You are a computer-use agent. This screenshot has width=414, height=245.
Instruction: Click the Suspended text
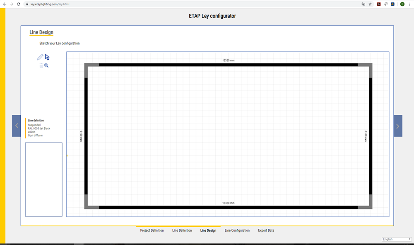(x=34, y=125)
